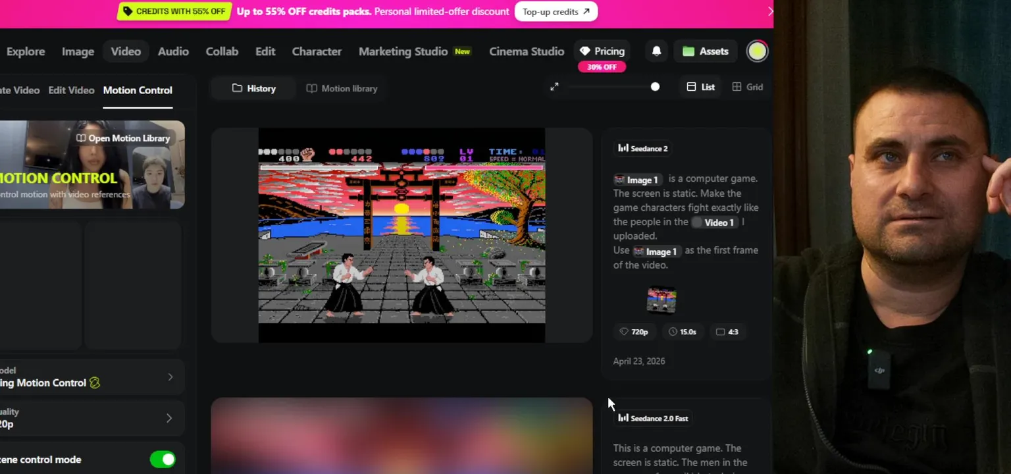The image size is (1011, 474).
Task: Open the Image menu
Action: pos(78,51)
